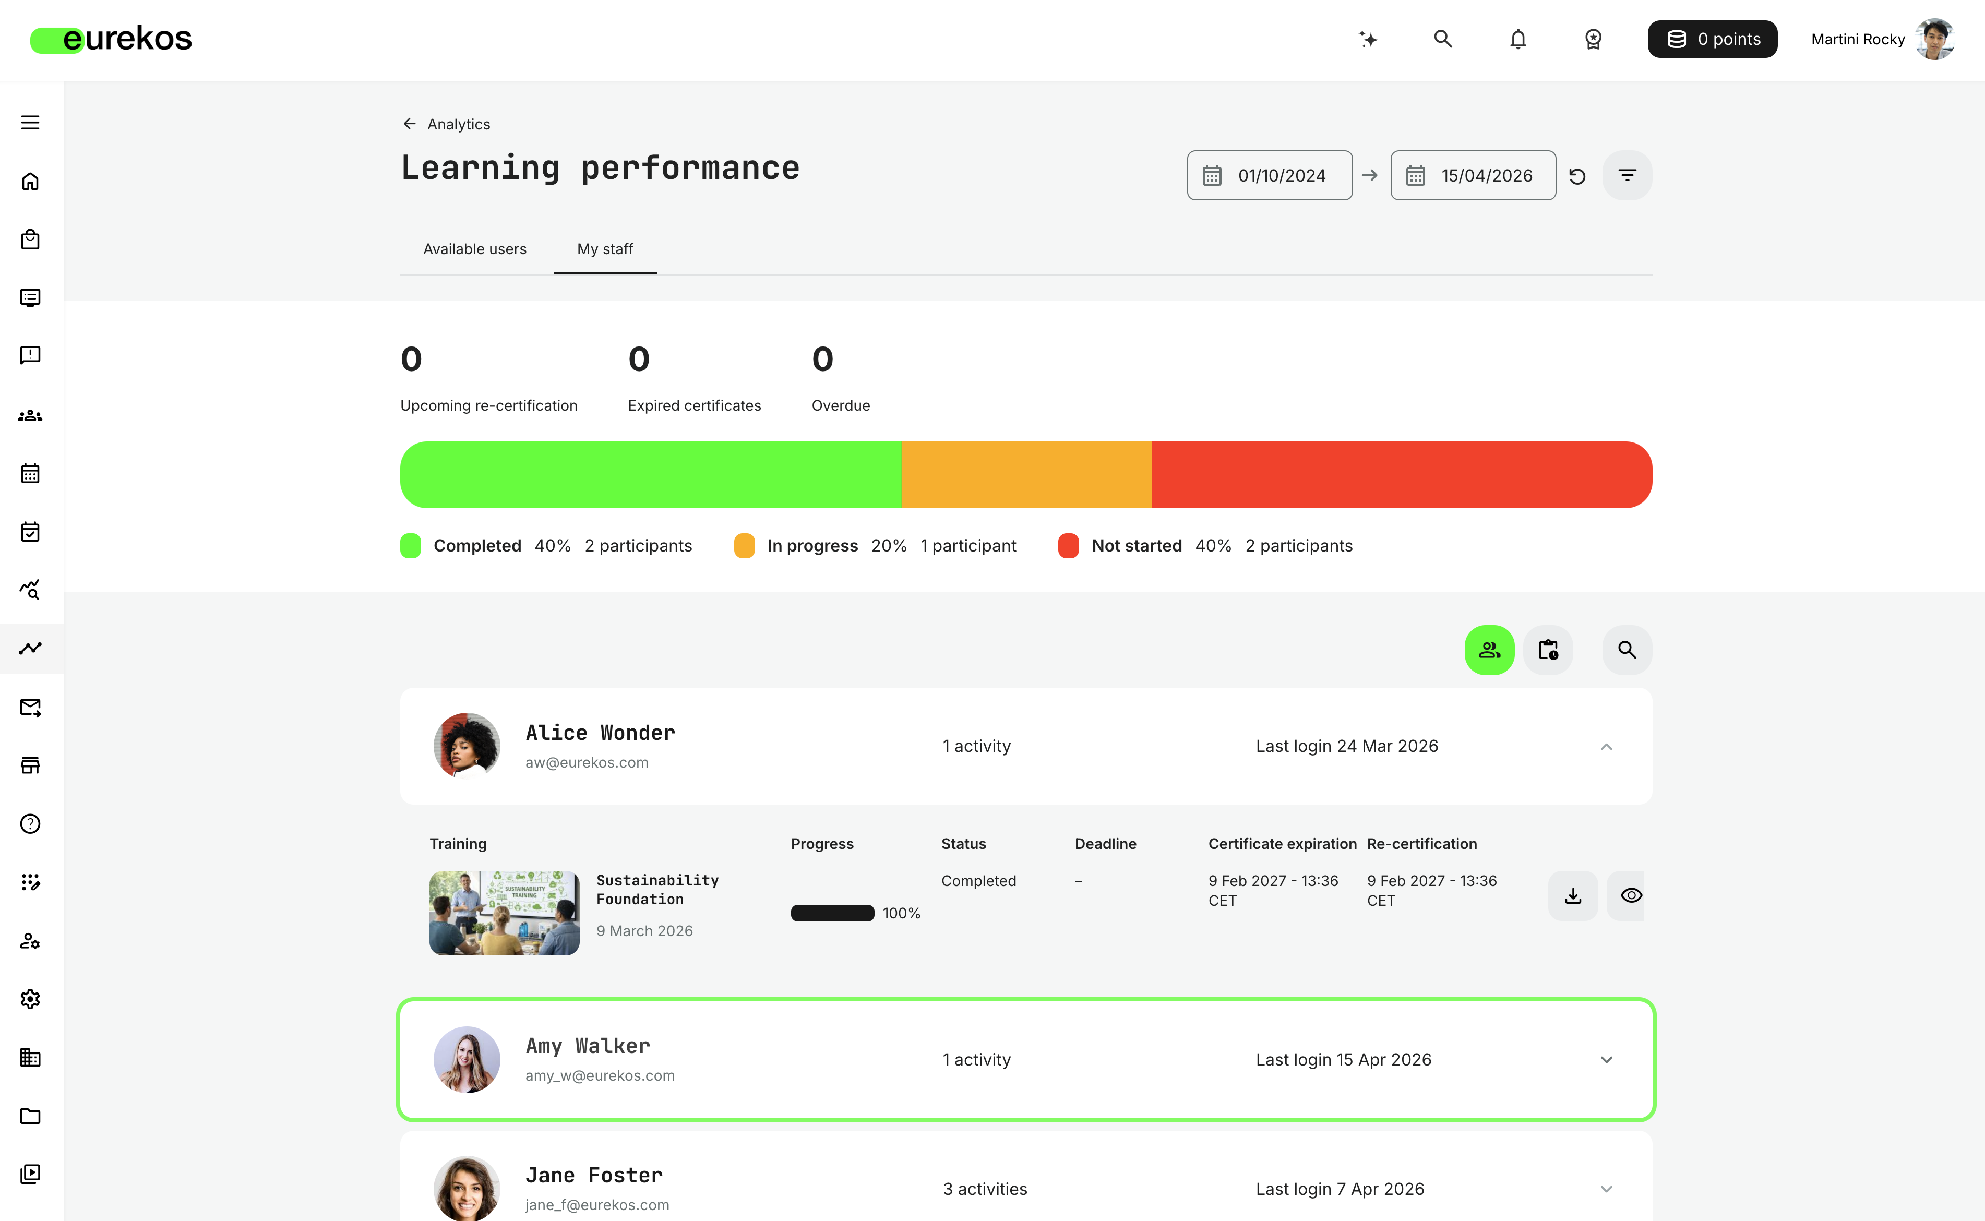Click the red Not started bar segment
The height and width of the screenshot is (1221, 1985).
pos(1402,475)
